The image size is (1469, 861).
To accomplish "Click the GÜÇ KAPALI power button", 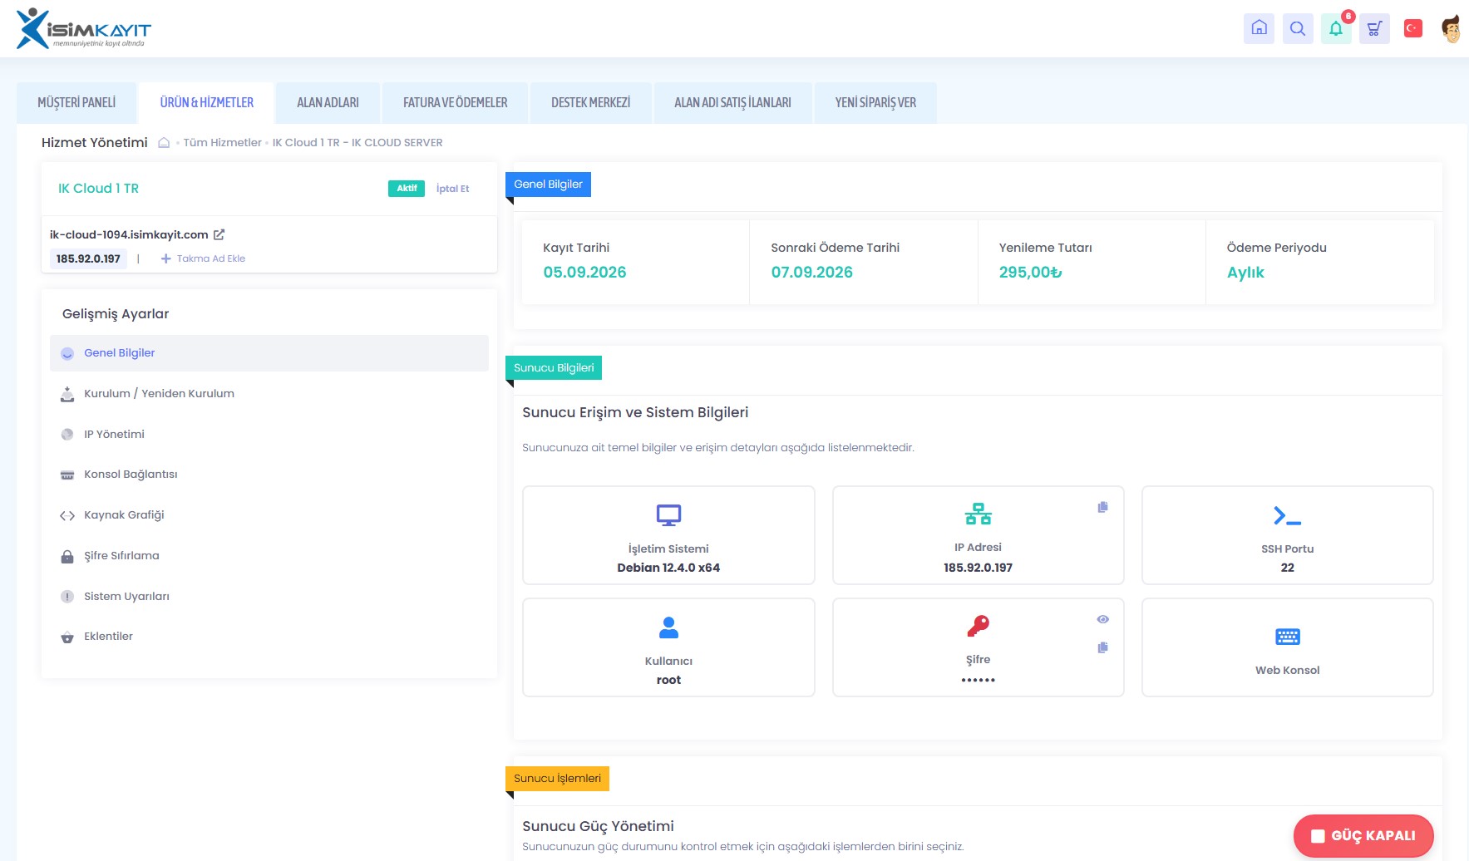I will [x=1363, y=835].
